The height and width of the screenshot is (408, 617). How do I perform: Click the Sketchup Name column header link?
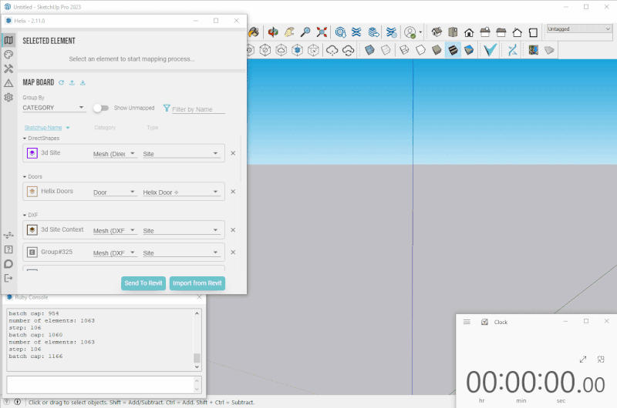[x=43, y=128]
